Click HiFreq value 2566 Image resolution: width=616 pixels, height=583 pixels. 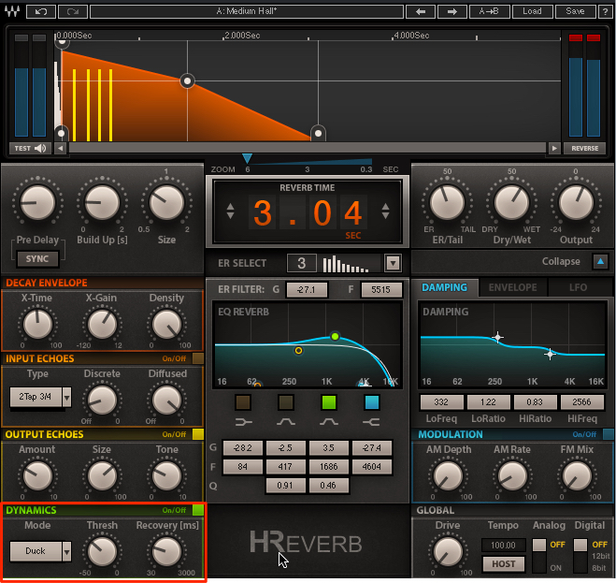(x=581, y=402)
